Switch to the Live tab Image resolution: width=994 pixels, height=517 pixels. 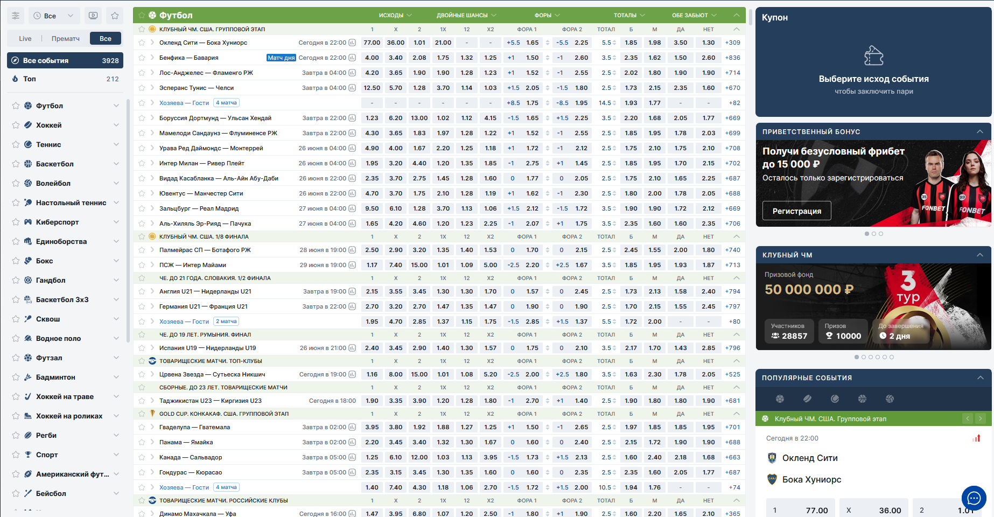click(25, 38)
